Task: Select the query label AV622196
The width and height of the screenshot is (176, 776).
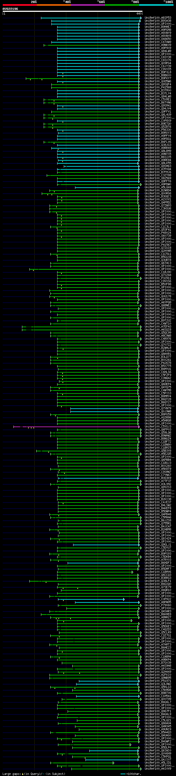Action: pyautogui.click(x=10, y=9)
